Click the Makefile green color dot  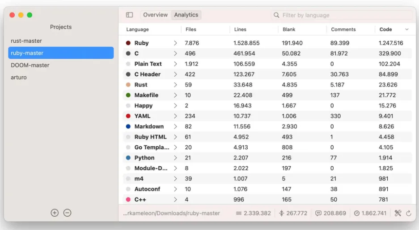pyautogui.click(x=128, y=95)
